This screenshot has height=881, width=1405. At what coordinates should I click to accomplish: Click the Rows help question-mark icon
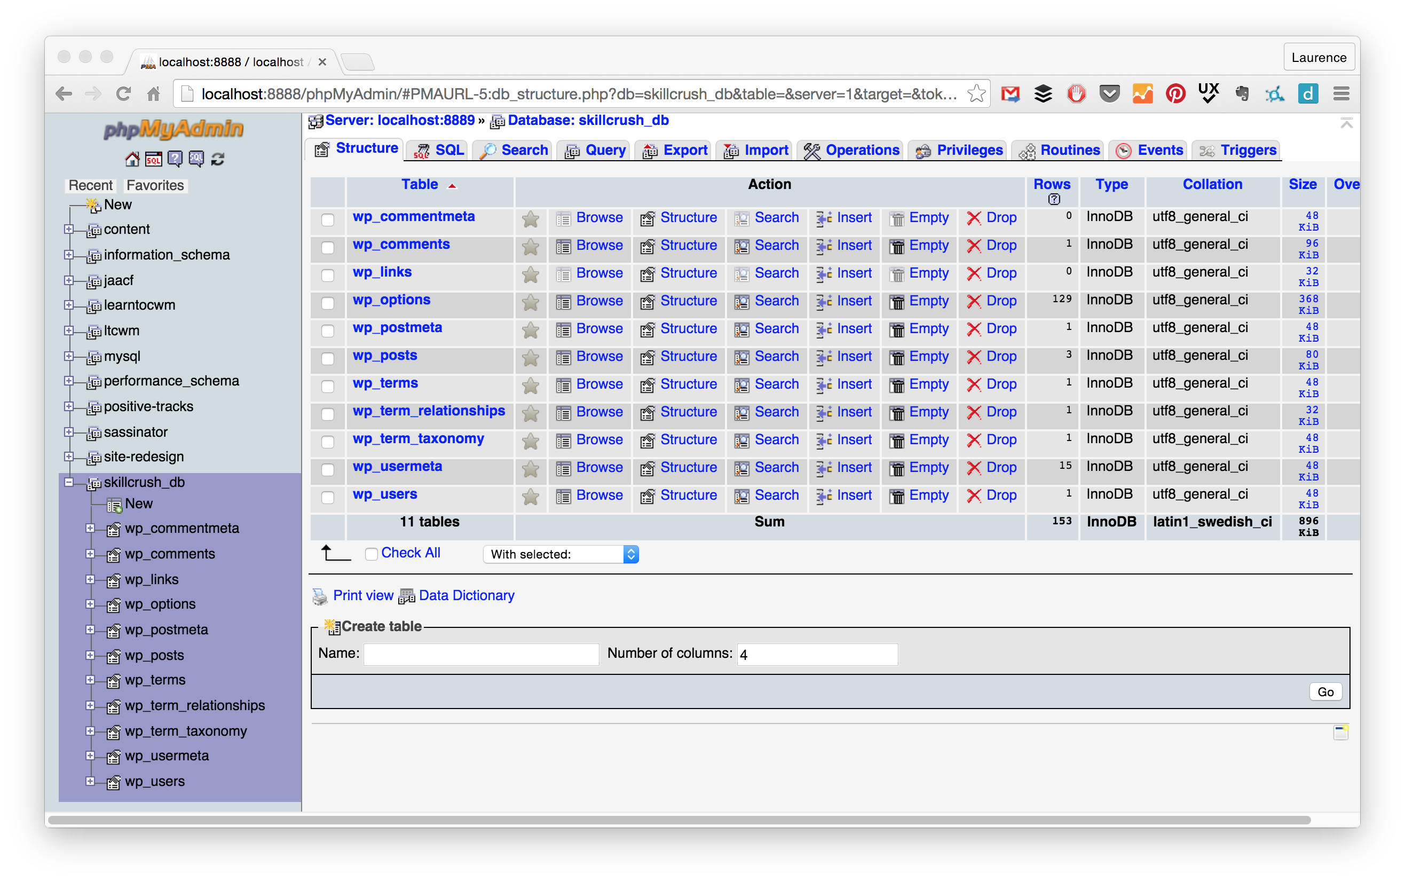[x=1054, y=200]
